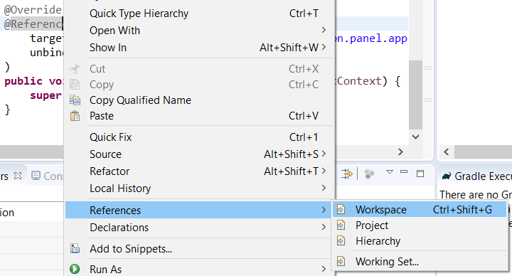Expand the Local History submenu arrow

coord(324,188)
